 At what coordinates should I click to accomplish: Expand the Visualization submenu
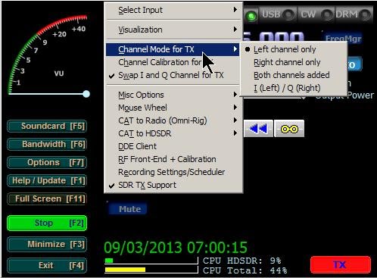tap(173, 30)
